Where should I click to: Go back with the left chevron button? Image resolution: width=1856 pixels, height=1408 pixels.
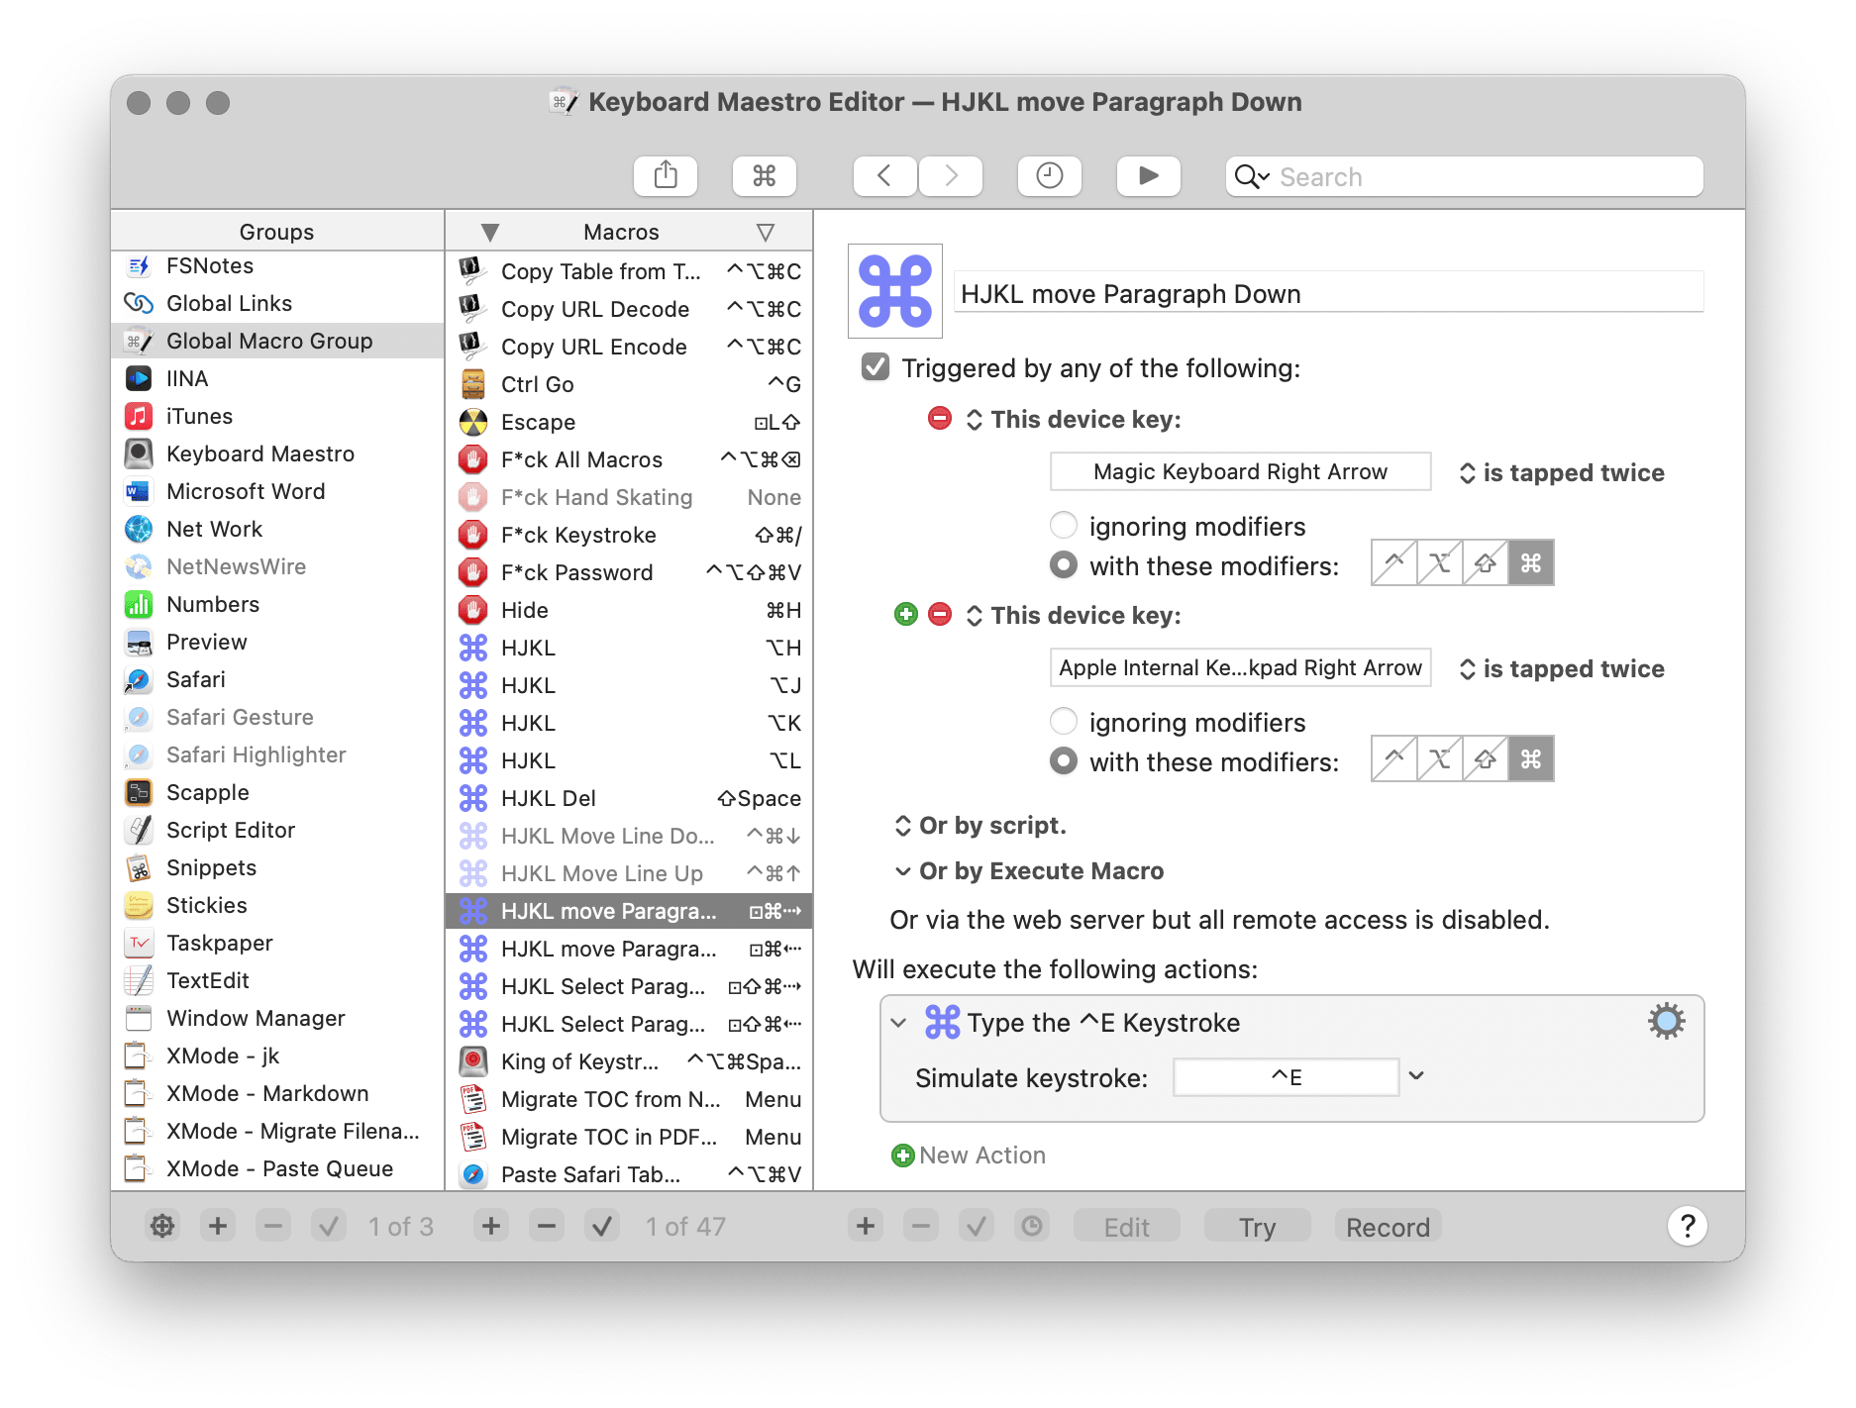coord(884,176)
